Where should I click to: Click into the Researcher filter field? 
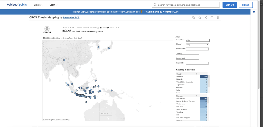197,49
